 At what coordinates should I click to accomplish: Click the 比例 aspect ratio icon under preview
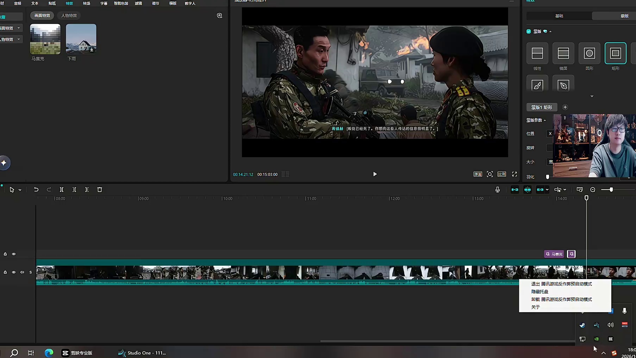[502, 174]
